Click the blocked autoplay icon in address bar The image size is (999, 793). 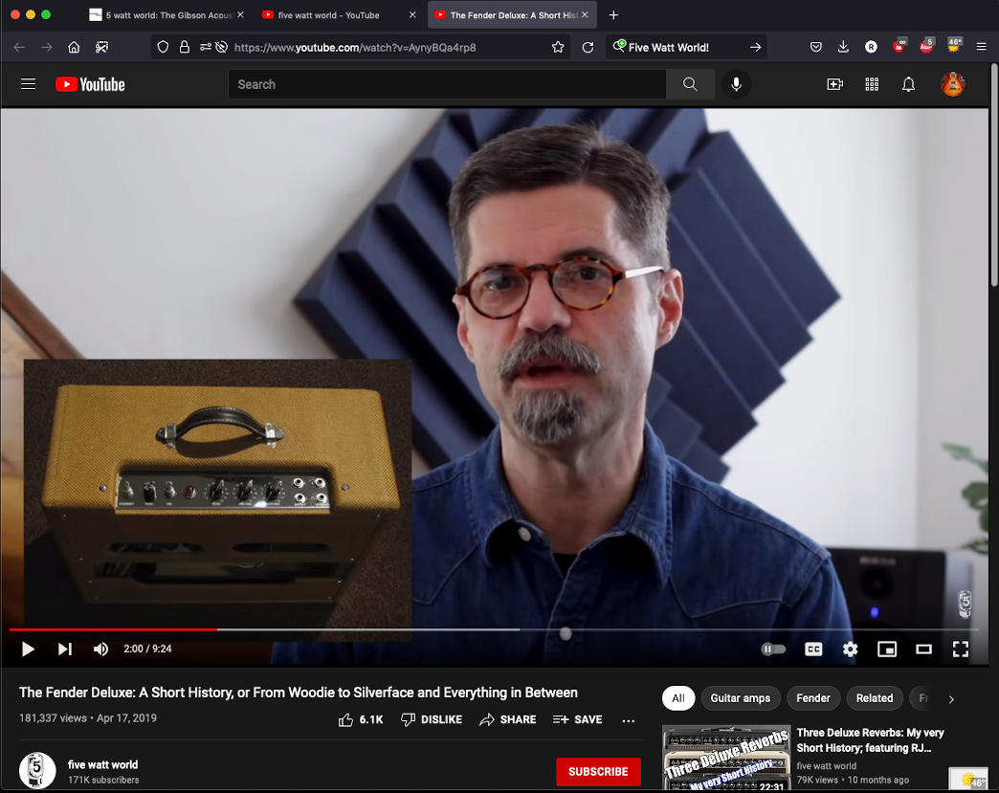click(x=221, y=47)
